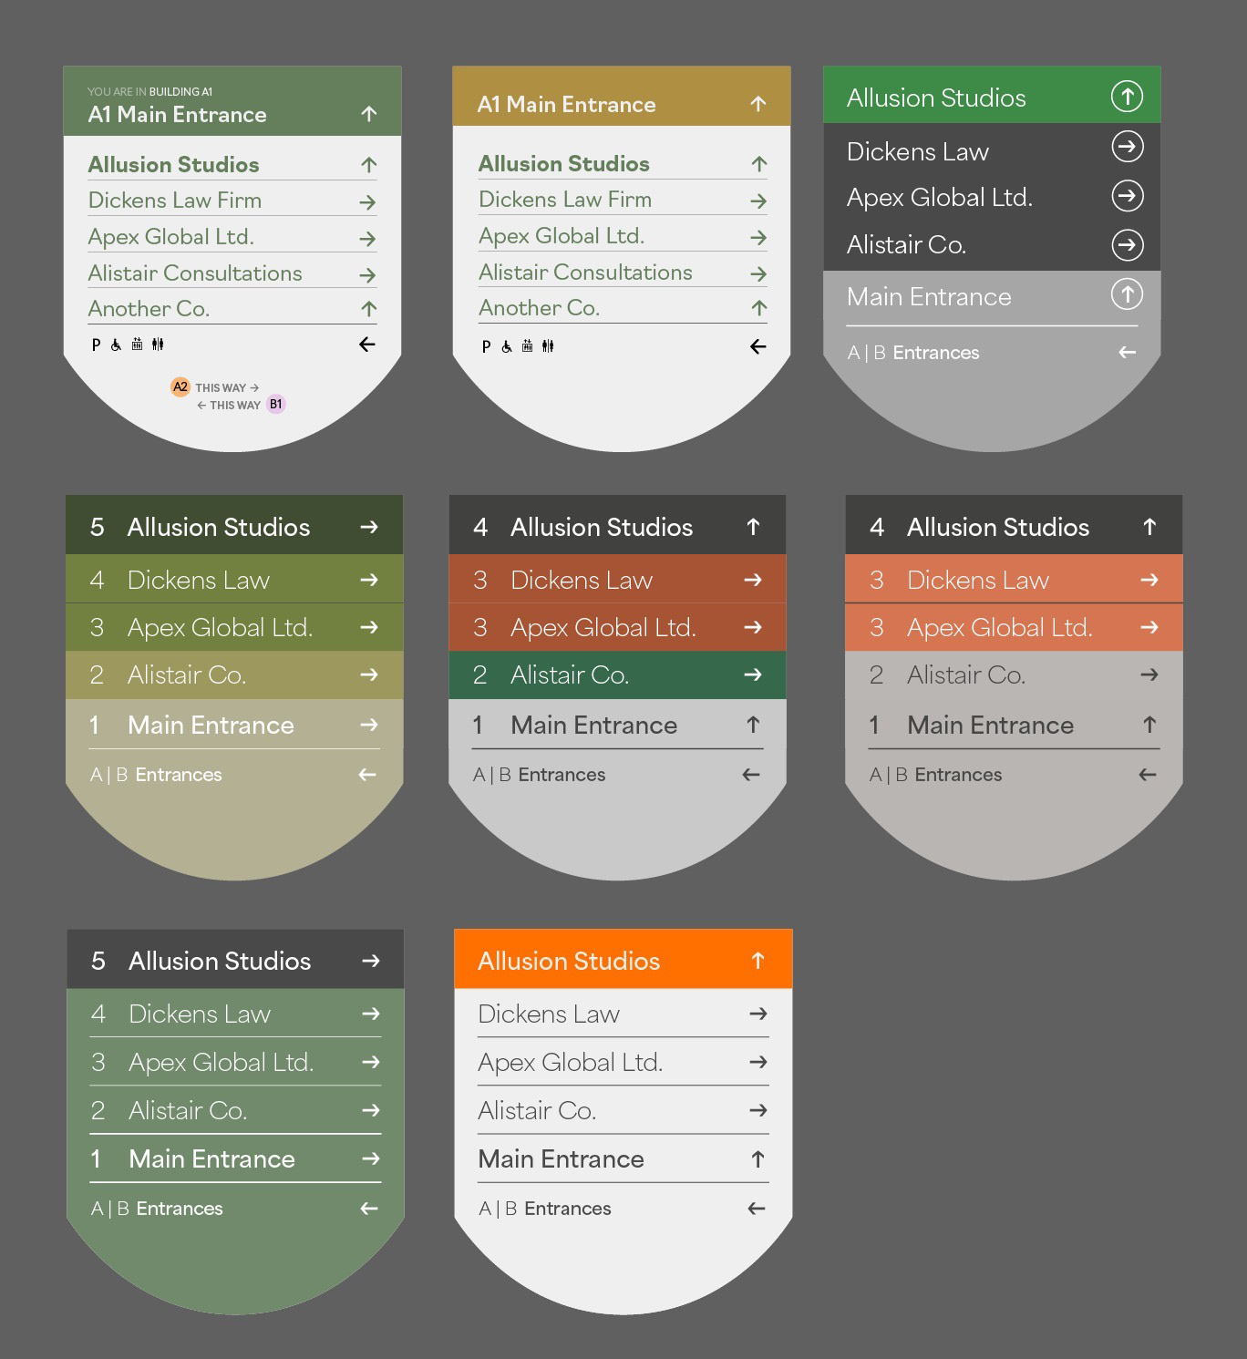
Task: Click the elevator icon on the green-header sign
Action: point(137,345)
